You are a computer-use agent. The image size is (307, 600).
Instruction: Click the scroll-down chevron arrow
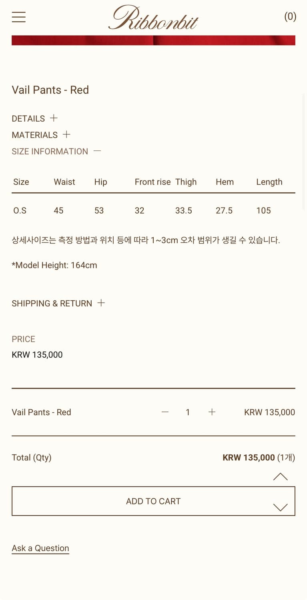[x=280, y=507]
